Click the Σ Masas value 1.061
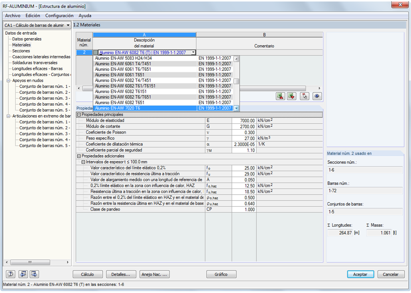Image resolution: width=411 pixels, height=293 pixels. 379,233
